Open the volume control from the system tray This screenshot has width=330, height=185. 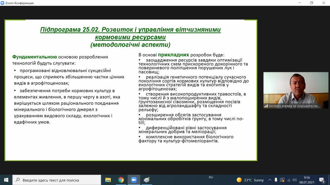[294, 180]
